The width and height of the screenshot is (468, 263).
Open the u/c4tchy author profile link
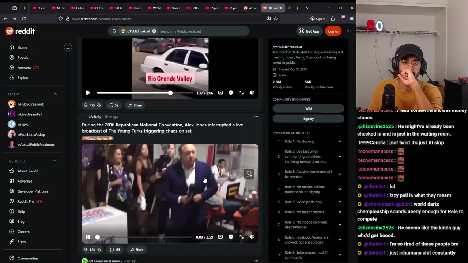coord(95,117)
